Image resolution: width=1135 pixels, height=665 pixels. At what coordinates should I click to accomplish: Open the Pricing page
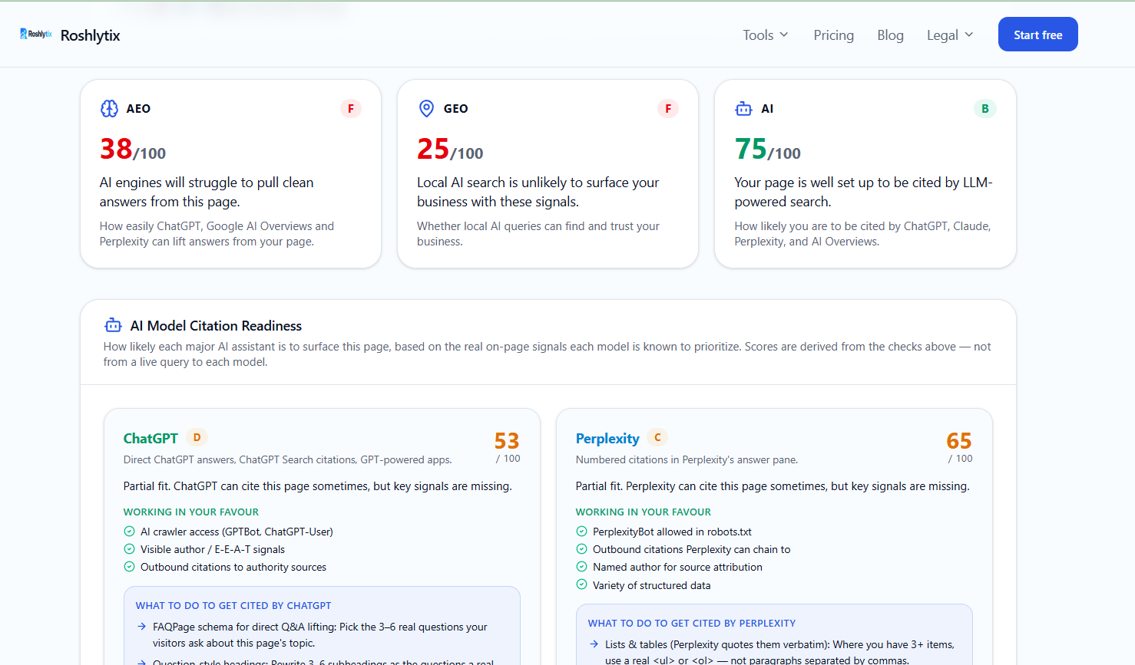coord(834,35)
